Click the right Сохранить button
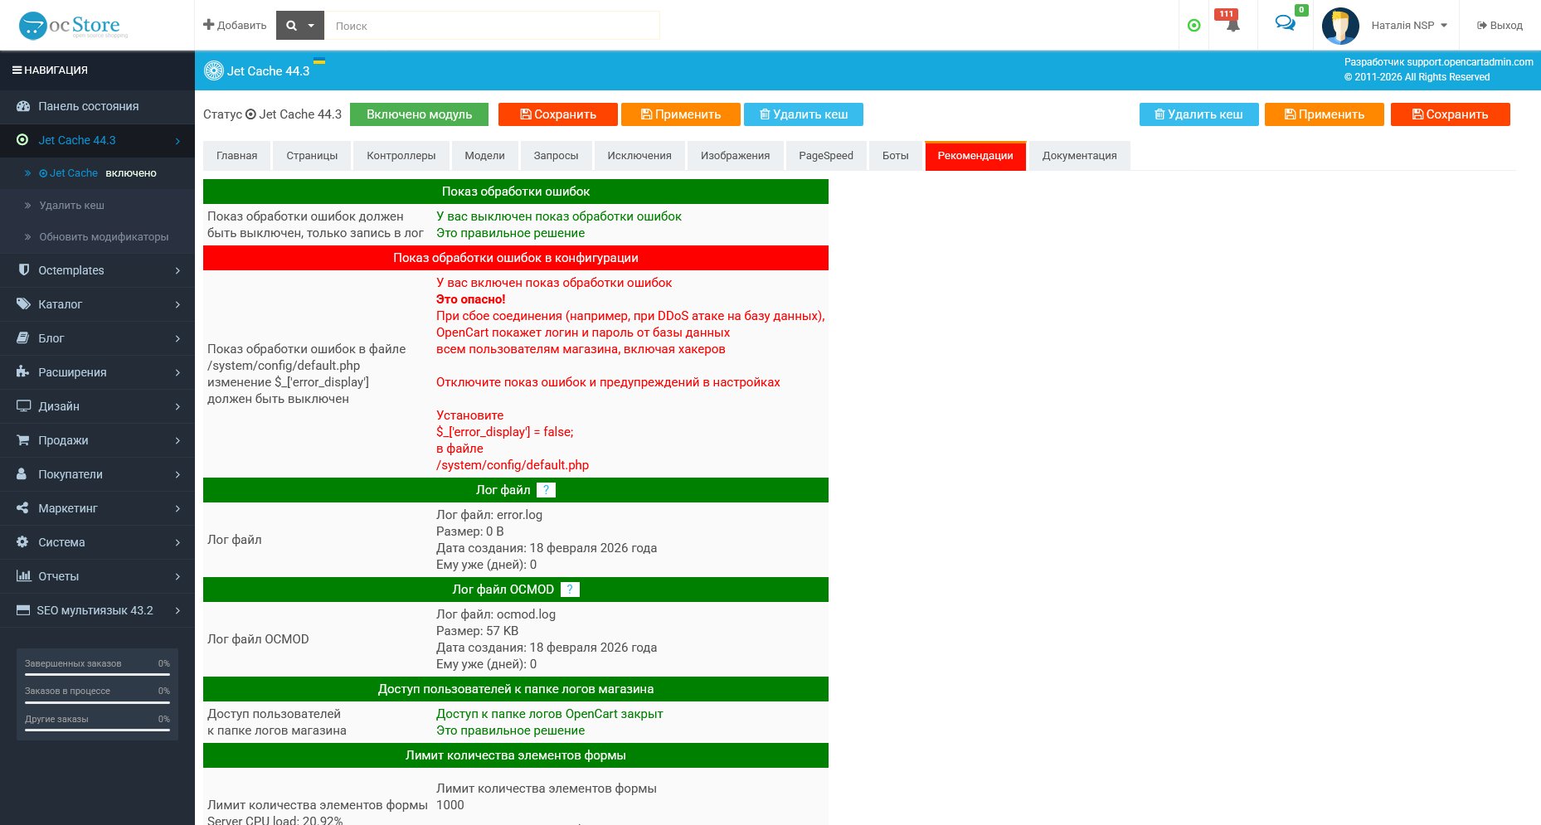 tap(1451, 114)
